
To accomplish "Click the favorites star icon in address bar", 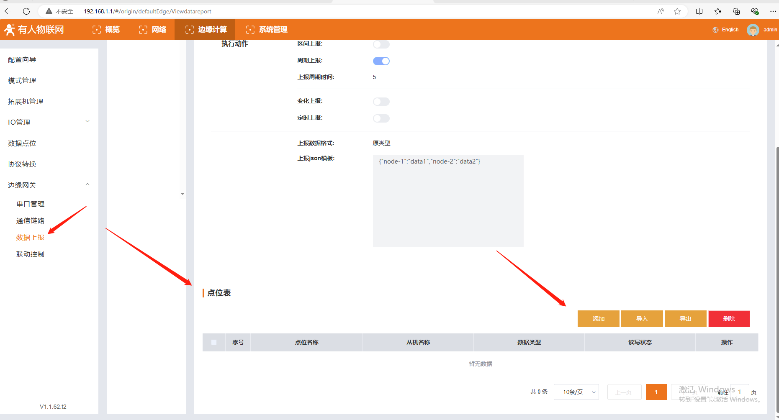I will 677,11.
